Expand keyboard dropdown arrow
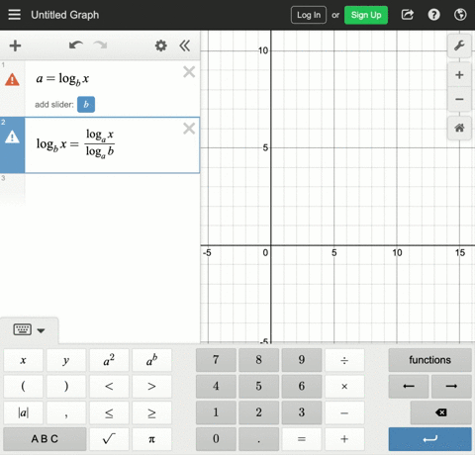This screenshot has width=475, height=455. (41, 330)
